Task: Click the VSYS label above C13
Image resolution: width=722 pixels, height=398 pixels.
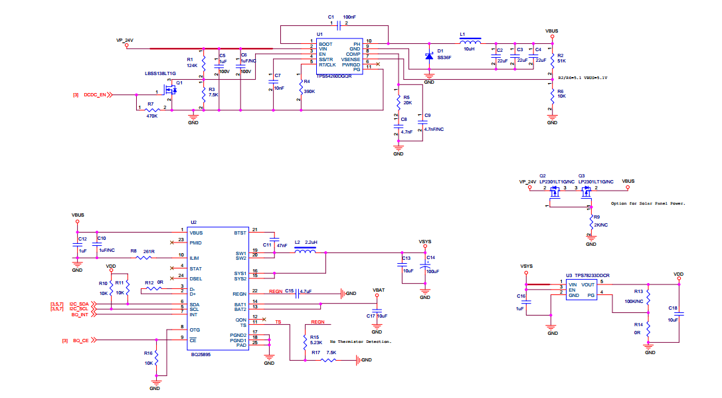Action: coord(425,241)
